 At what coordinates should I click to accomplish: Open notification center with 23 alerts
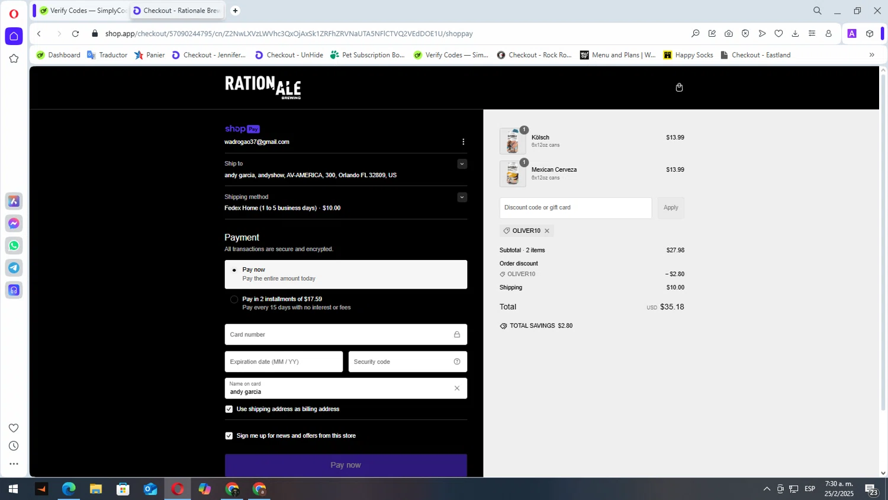(871, 490)
